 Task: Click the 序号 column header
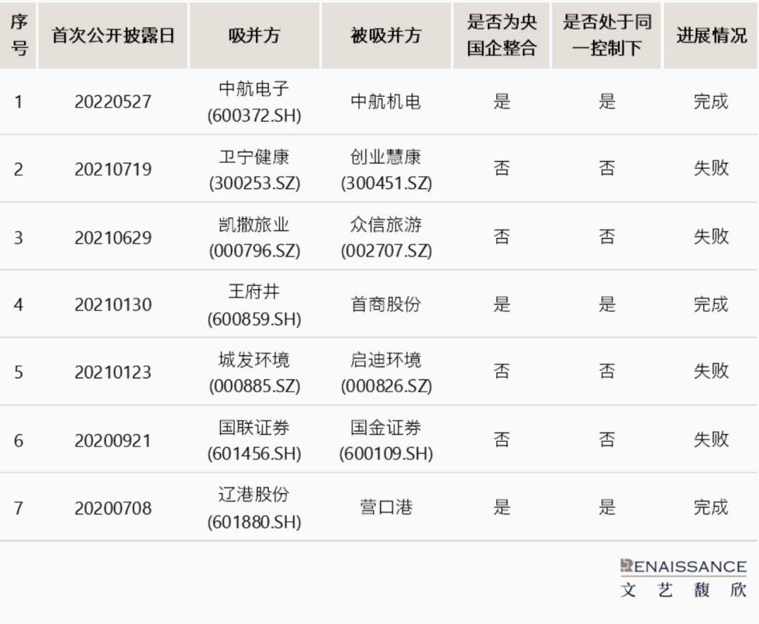(x=18, y=35)
